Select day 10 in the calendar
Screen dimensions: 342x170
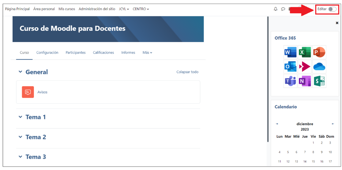tap(330, 152)
